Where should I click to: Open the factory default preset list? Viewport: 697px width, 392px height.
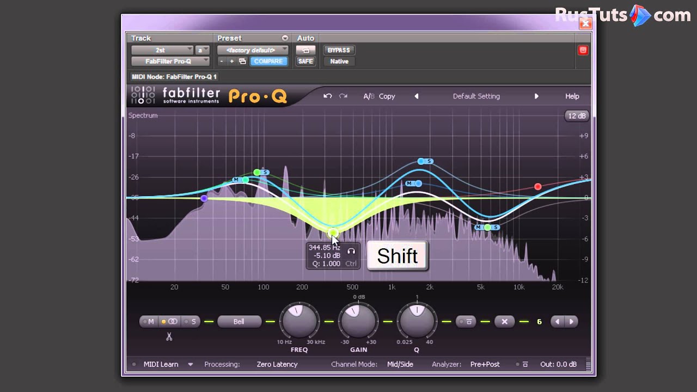click(x=253, y=50)
